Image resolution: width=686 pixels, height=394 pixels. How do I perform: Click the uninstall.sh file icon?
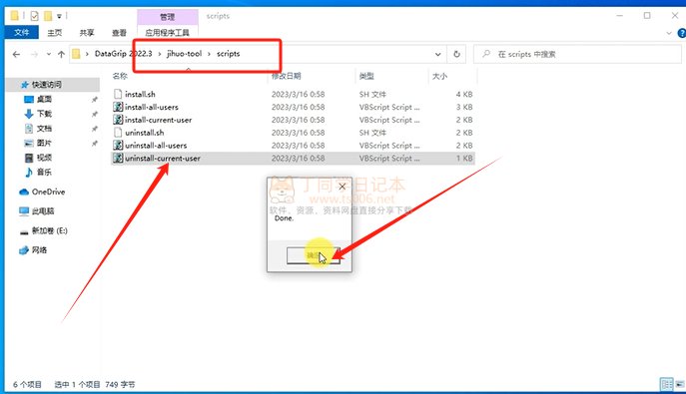pos(118,133)
